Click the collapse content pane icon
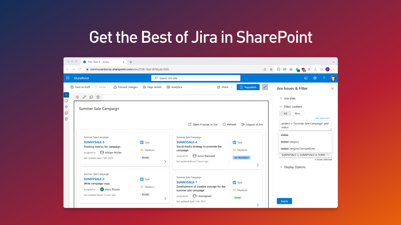The image size is (401, 225). (265, 87)
